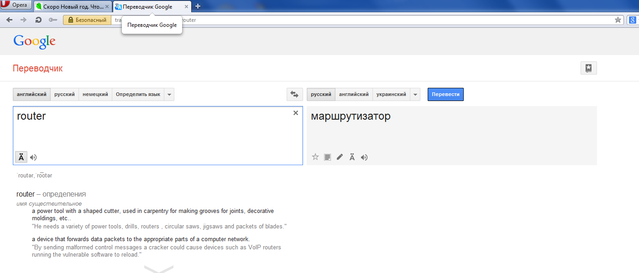
Task: Click into the source text box with "router"
Action: tap(157, 136)
